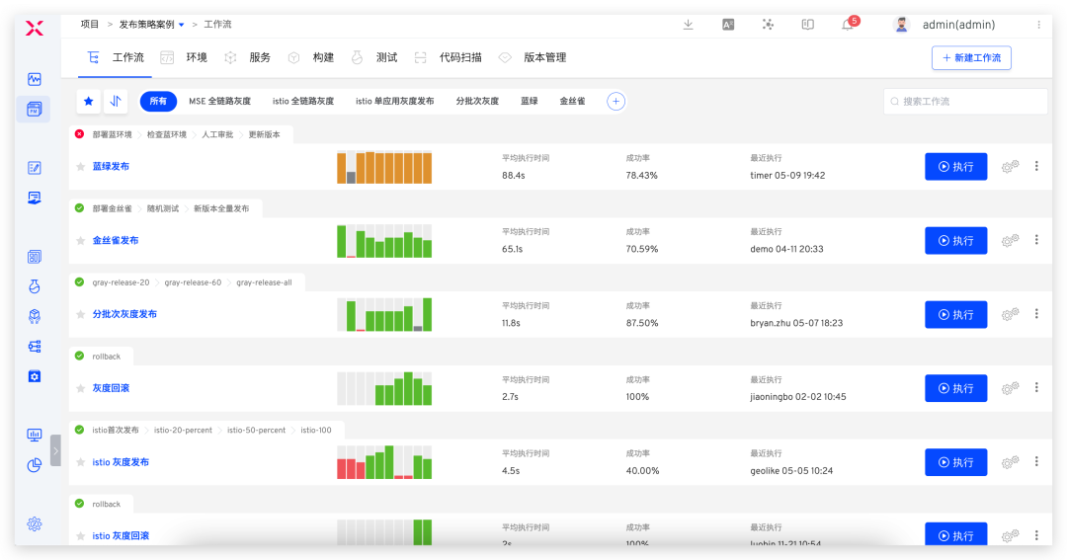Viewport: 1067px width, 560px height.
Task: Favorite the 分批次灰度发布 workflow star
Action: (80, 314)
